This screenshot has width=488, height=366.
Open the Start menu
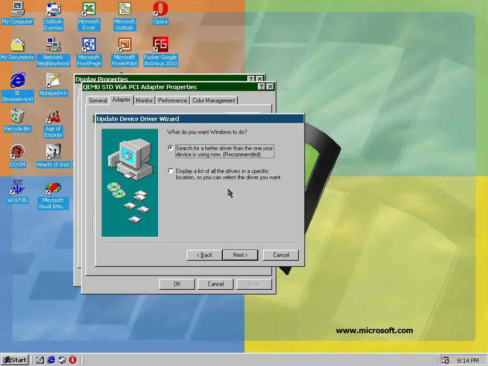tap(15, 360)
